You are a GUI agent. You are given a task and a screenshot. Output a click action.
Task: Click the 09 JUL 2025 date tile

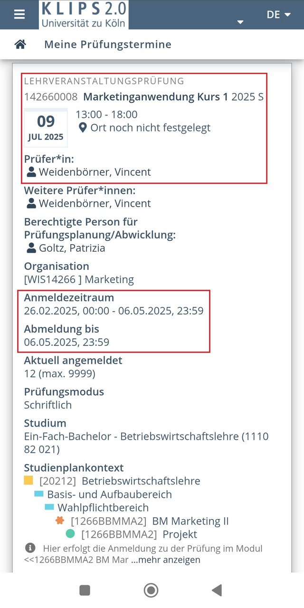click(46, 127)
